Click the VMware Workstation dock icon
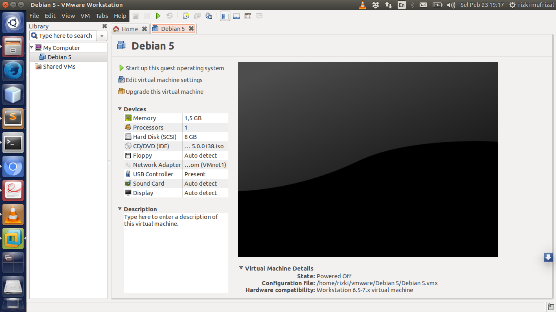 tap(13, 238)
